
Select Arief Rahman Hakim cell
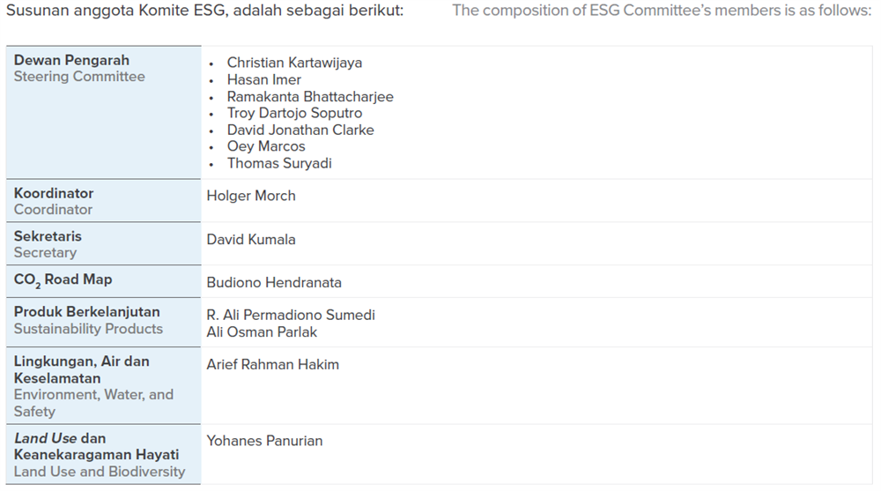tap(273, 364)
